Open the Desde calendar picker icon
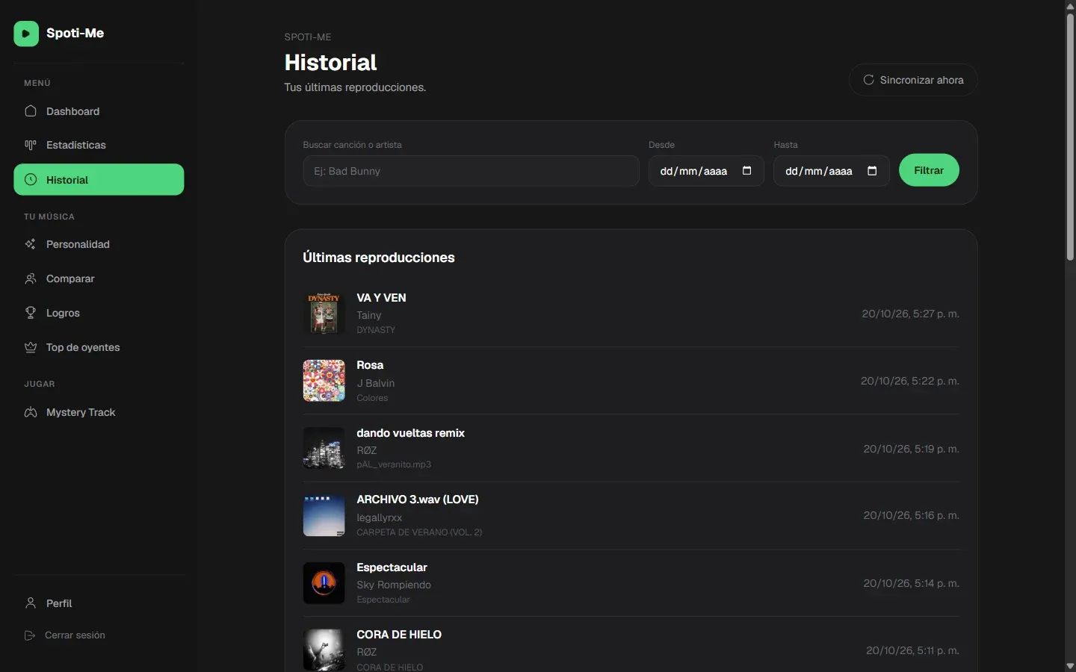1076x672 pixels. (x=746, y=171)
